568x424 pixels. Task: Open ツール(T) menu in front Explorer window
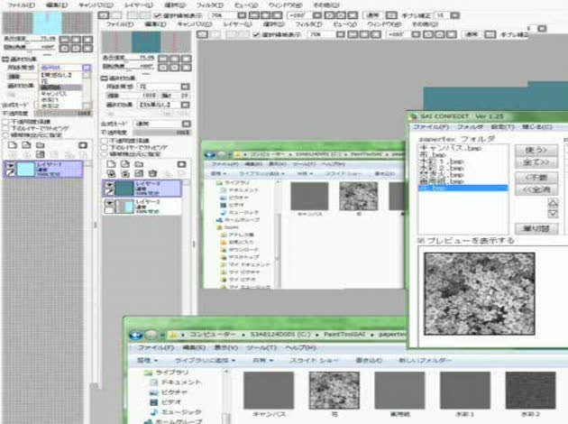(x=261, y=347)
